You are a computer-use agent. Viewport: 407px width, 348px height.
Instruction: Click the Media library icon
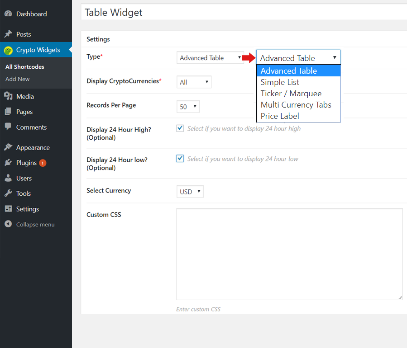click(8, 96)
